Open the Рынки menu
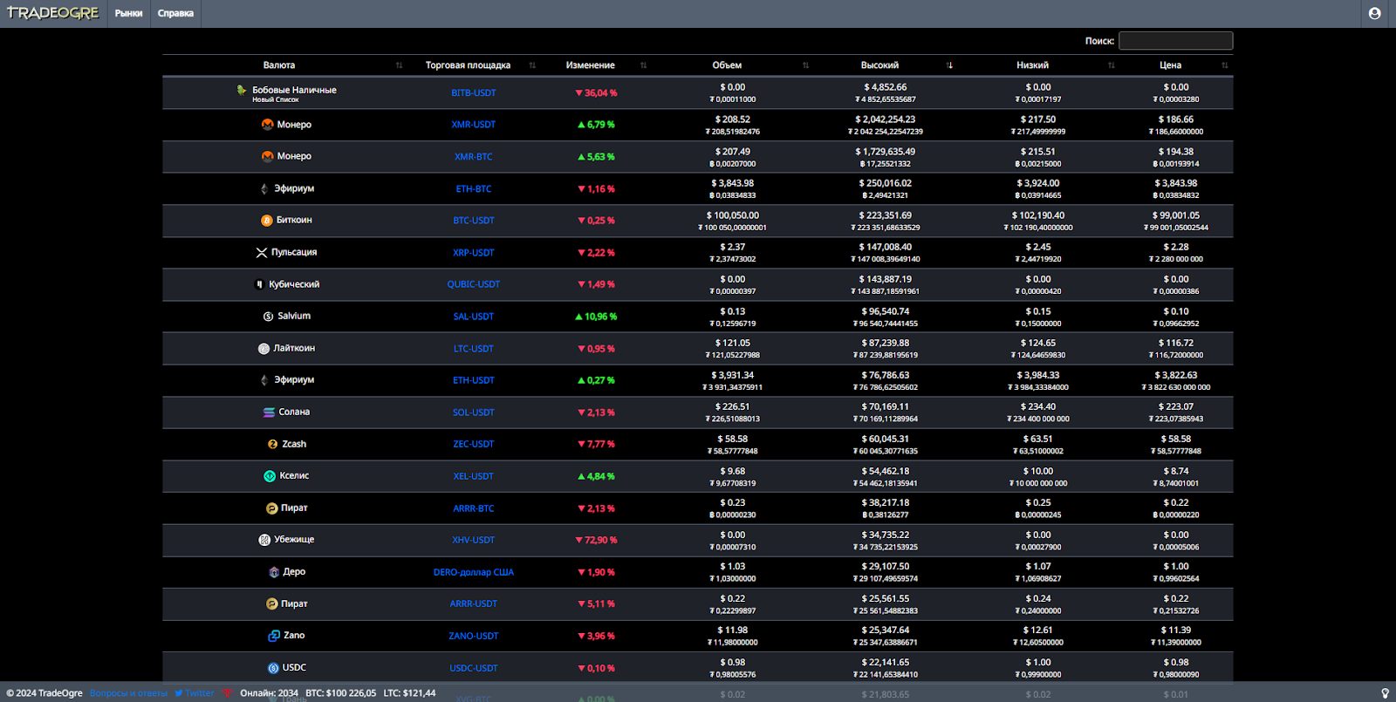1396x702 pixels. [128, 13]
